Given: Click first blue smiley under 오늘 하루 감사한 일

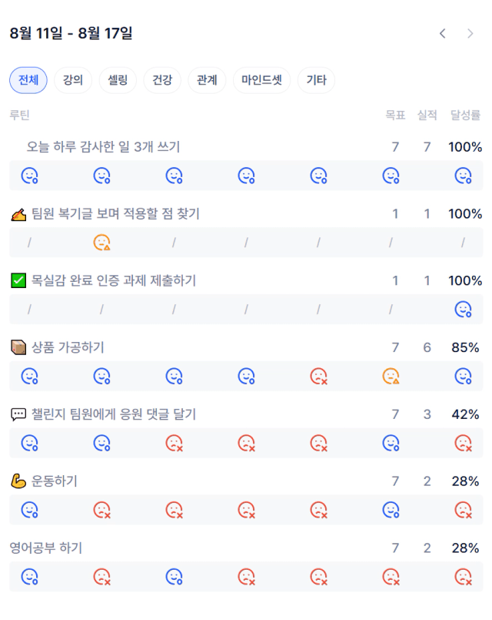Looking at the screenshot, I should 29,176.
